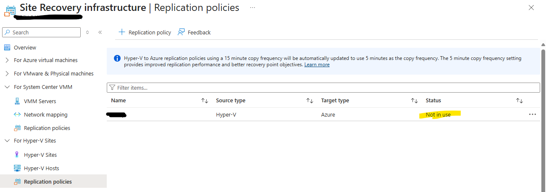Image resolution: width=546 pixels, height=192 pixels.
Task: Expand For VMware & Physical machines section
Action: 7,74
